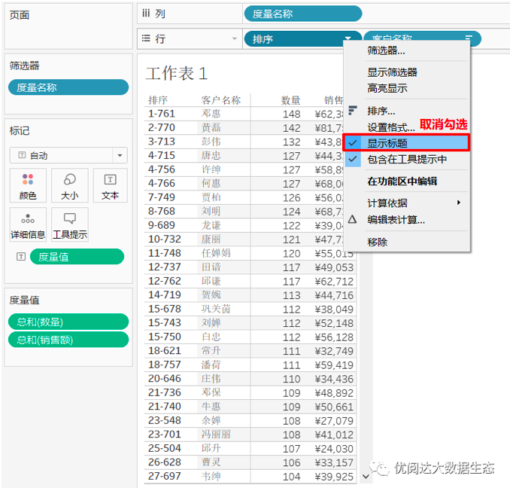
Task: Click the delta icon beside 编辑表计算...
Action: (352, 219)
